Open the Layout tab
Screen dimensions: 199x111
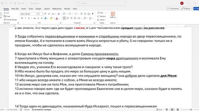coord(47,9)
